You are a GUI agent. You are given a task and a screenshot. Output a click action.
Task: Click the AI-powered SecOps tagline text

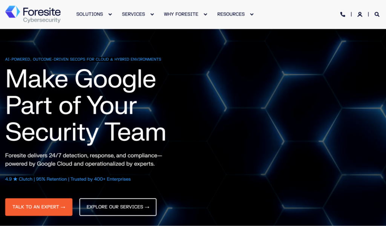(x=83, y=59)
